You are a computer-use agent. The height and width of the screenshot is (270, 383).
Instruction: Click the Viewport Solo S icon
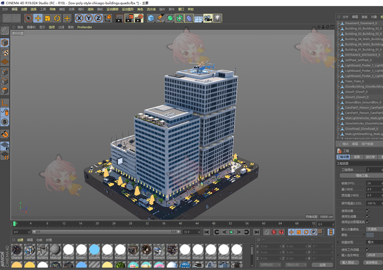click(5, 122)
